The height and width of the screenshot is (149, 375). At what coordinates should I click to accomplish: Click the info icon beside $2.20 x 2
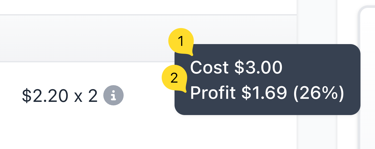[113, 95]
